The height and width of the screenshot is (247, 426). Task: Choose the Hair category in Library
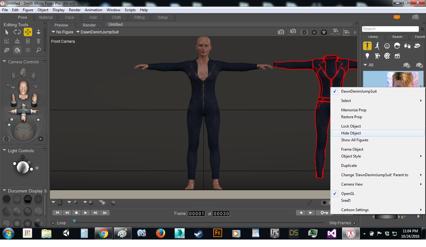point(397,46)
